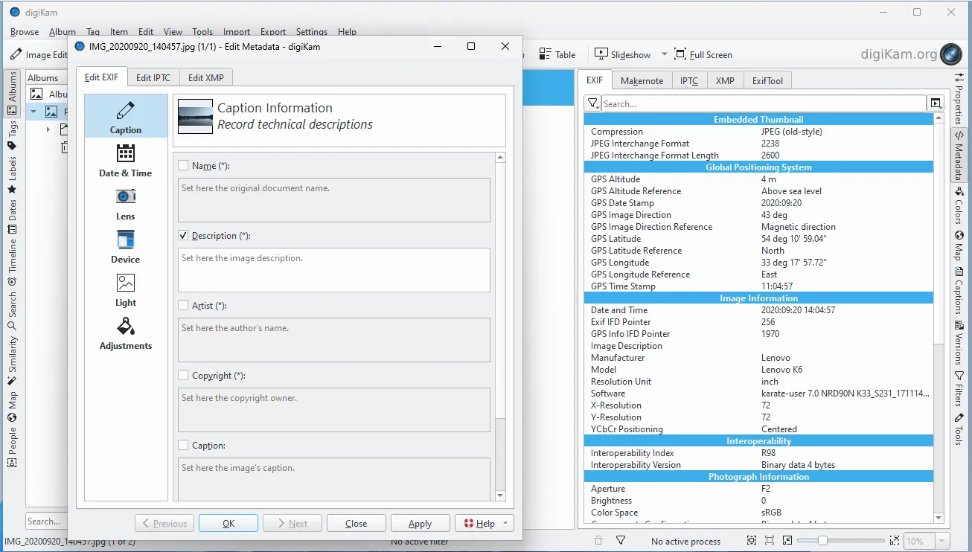972x552 pixels.
Task: Click the Table view button
Action: click(x=557, y=54)
